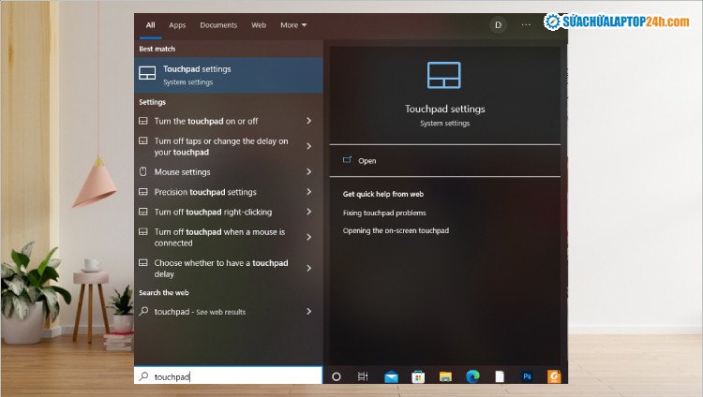703x397 pixels.
Task: Switch to the Documents search tab
Action: click(x=218, y=25)
